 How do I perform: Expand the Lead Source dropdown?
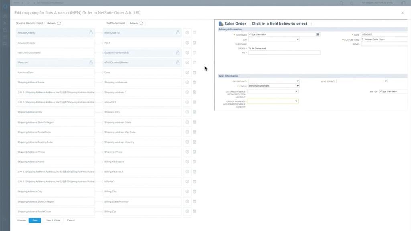coord(386,81)
